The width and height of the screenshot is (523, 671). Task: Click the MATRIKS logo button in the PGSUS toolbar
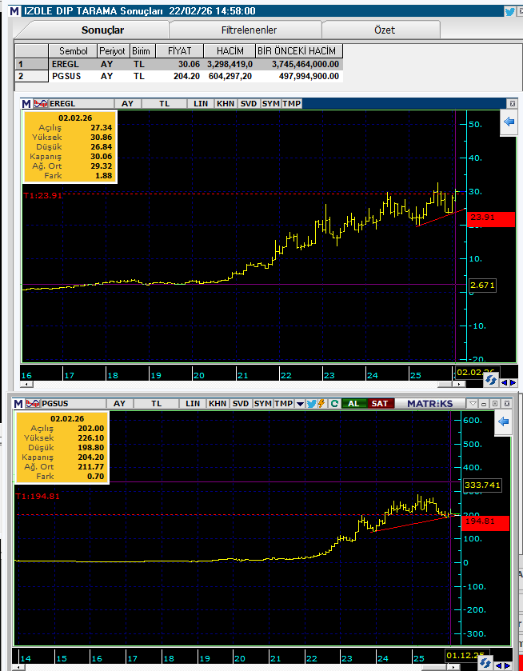(429, 404)
